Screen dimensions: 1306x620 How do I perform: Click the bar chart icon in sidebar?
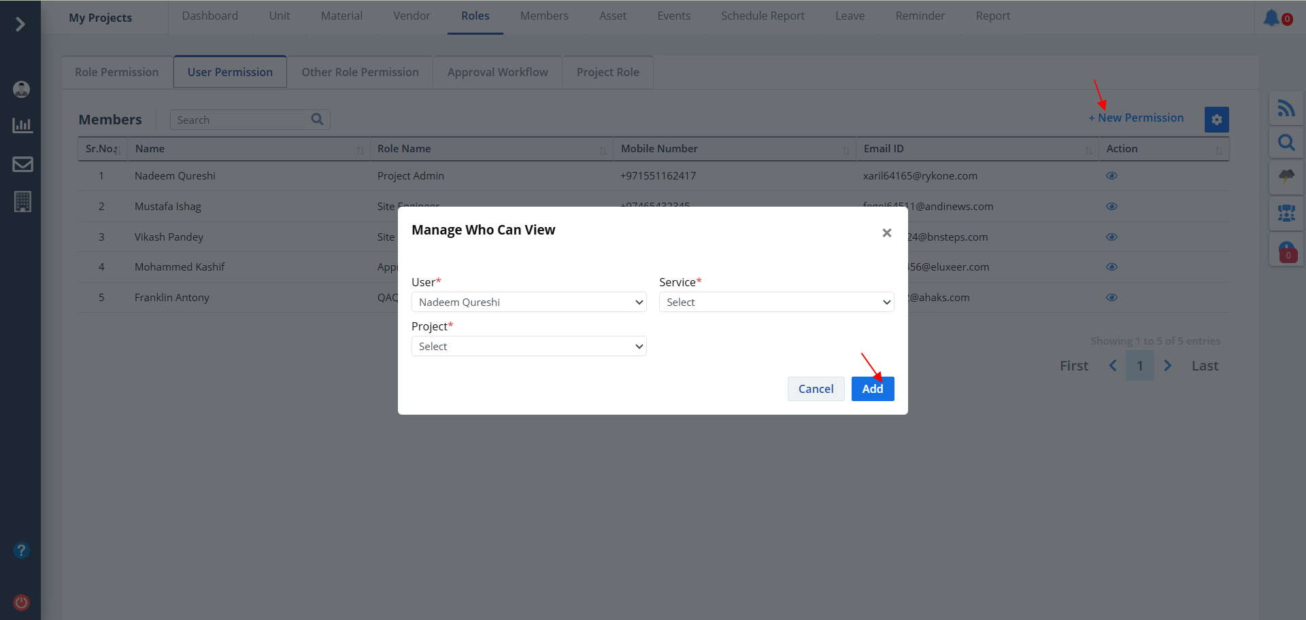tap(22, 125)
